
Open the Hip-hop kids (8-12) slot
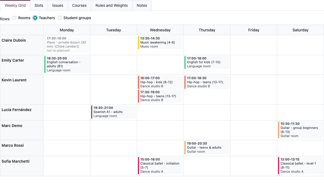(x=160, y=82)
